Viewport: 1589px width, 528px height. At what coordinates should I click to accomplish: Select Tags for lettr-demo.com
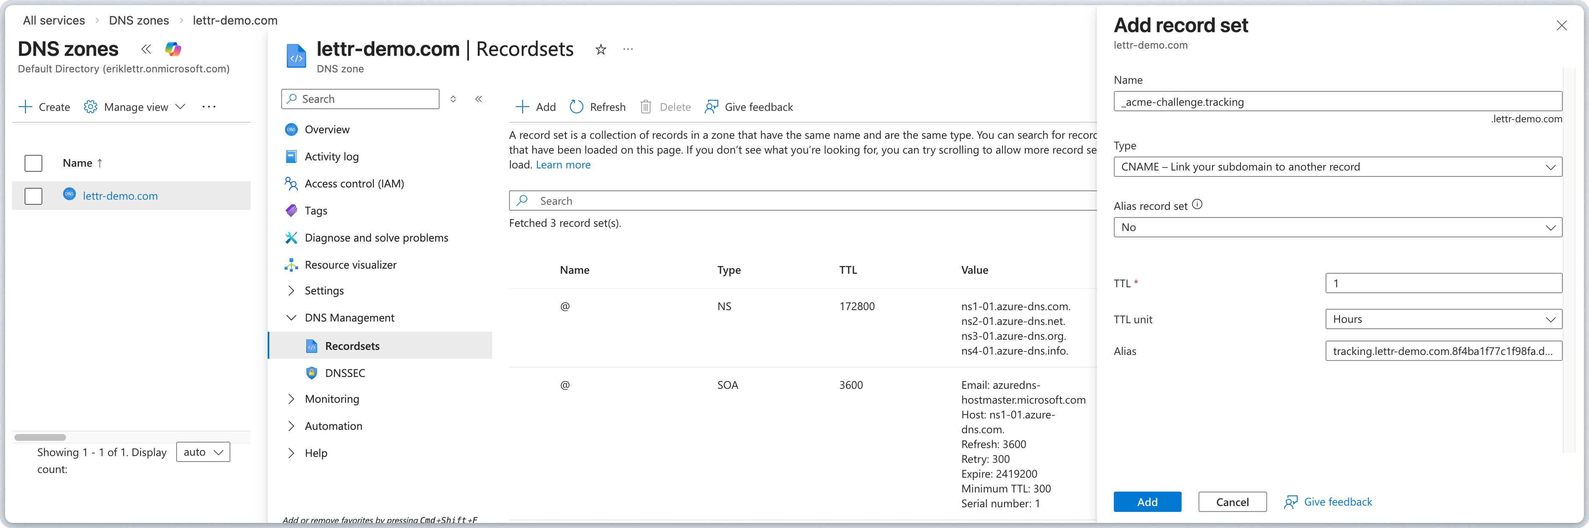pos(315,210)
